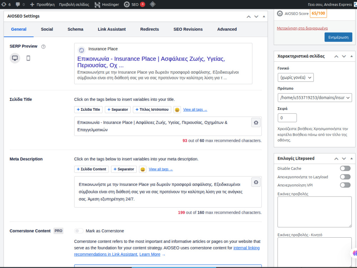
Task: Toggle Απενεργοποίηση VPI switch
Action: click(345, 185)
